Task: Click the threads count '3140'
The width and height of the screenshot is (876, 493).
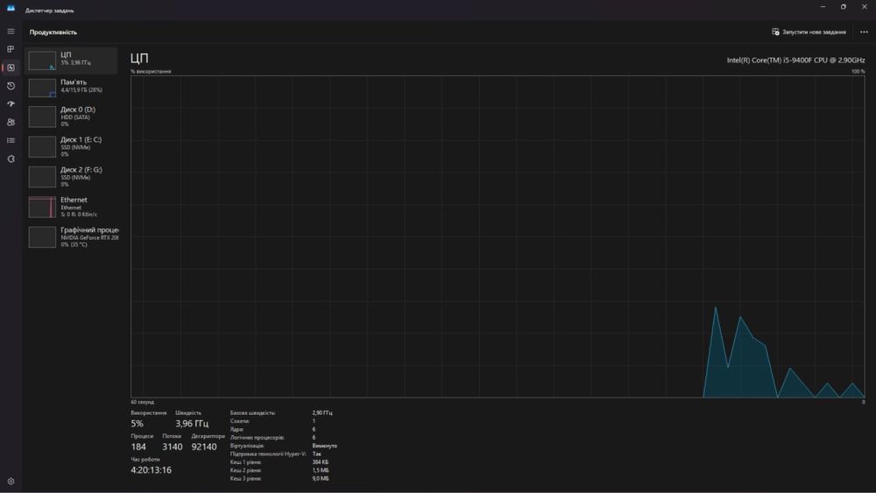Action: (172, 447)
